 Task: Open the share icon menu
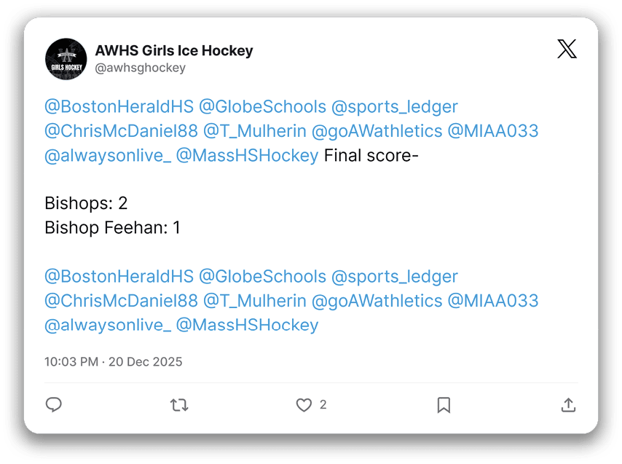click(x=569, y=405)
